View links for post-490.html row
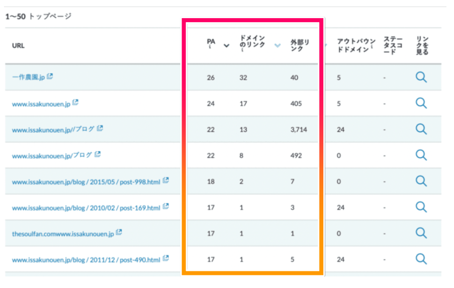The width and height of the screenshot is (454, 288). [x=421, y=259]
